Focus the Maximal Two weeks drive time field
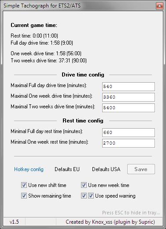 tap(129, 108)
